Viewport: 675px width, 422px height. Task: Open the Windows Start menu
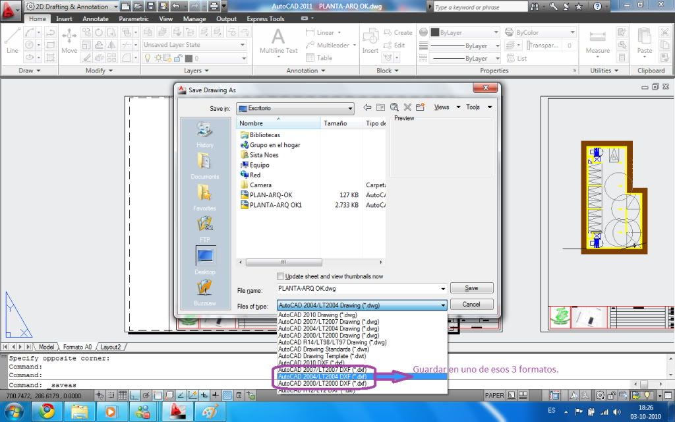(15, 411)
